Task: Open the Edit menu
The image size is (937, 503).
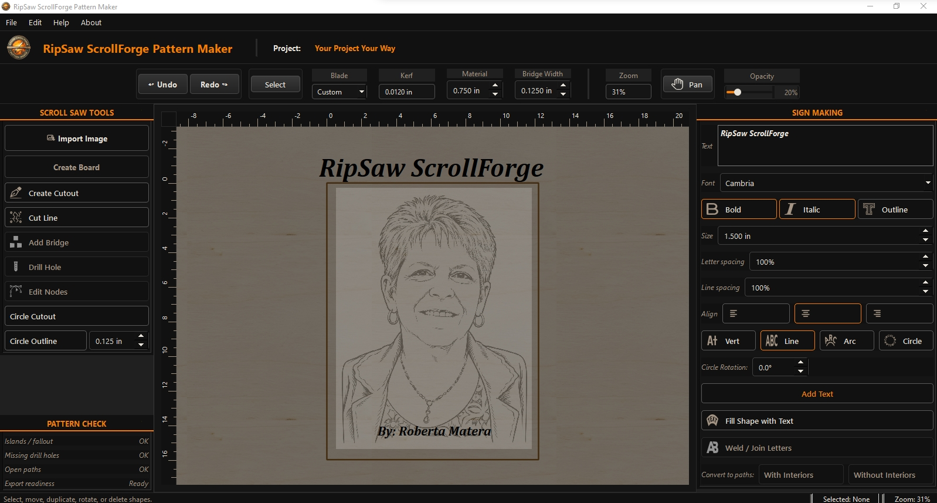Action: [35, 22]
